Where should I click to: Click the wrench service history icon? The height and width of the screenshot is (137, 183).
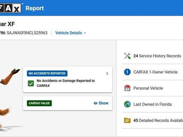pos(127,56)
